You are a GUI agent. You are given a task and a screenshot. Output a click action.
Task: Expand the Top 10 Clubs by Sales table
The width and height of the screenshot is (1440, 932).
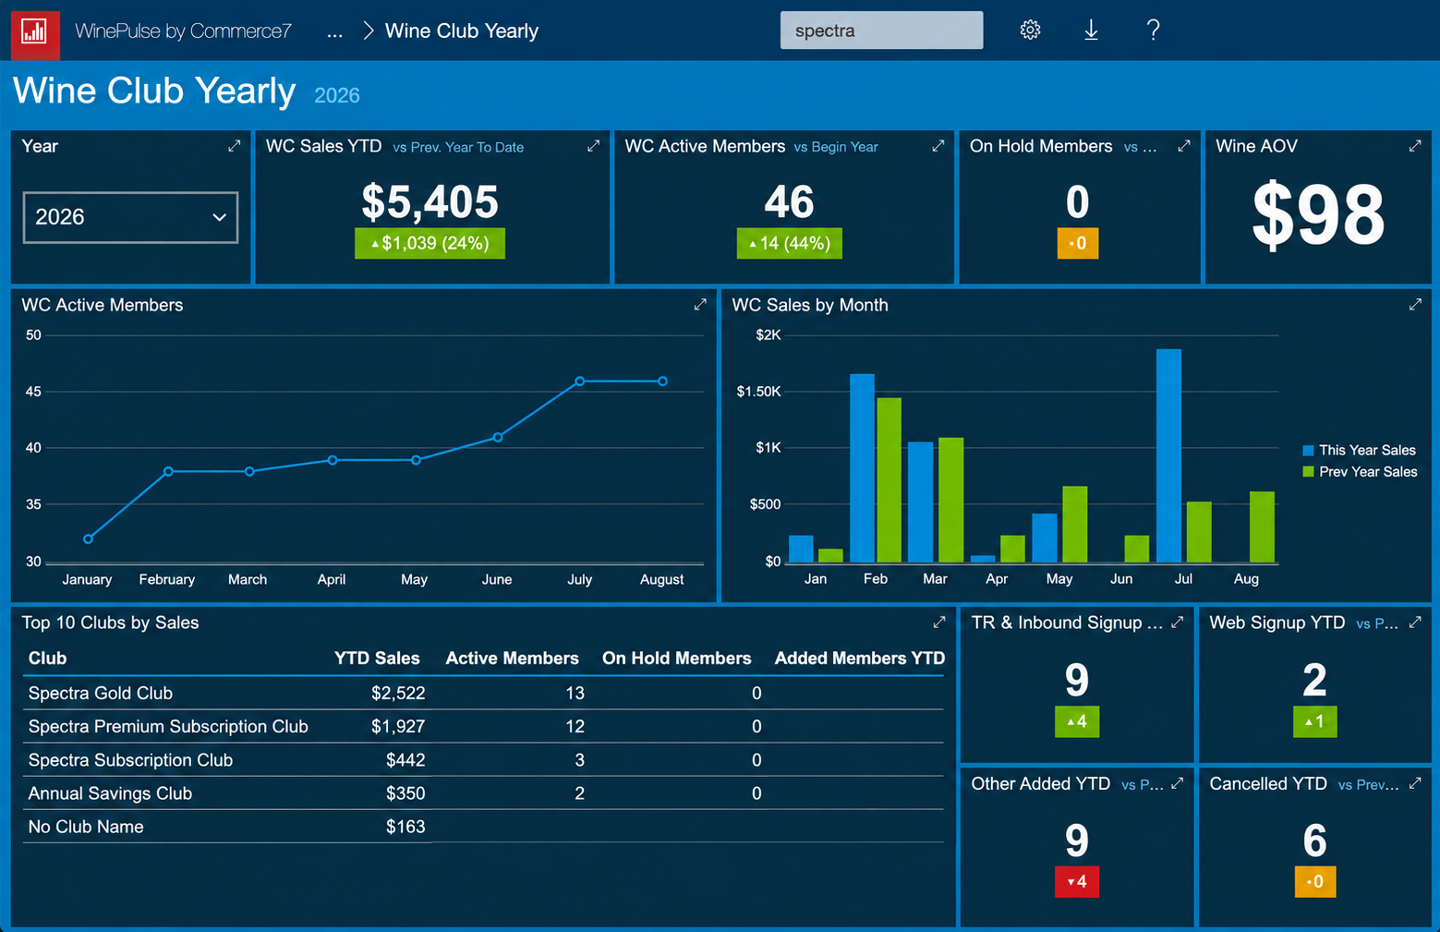[x=939, y=623]
